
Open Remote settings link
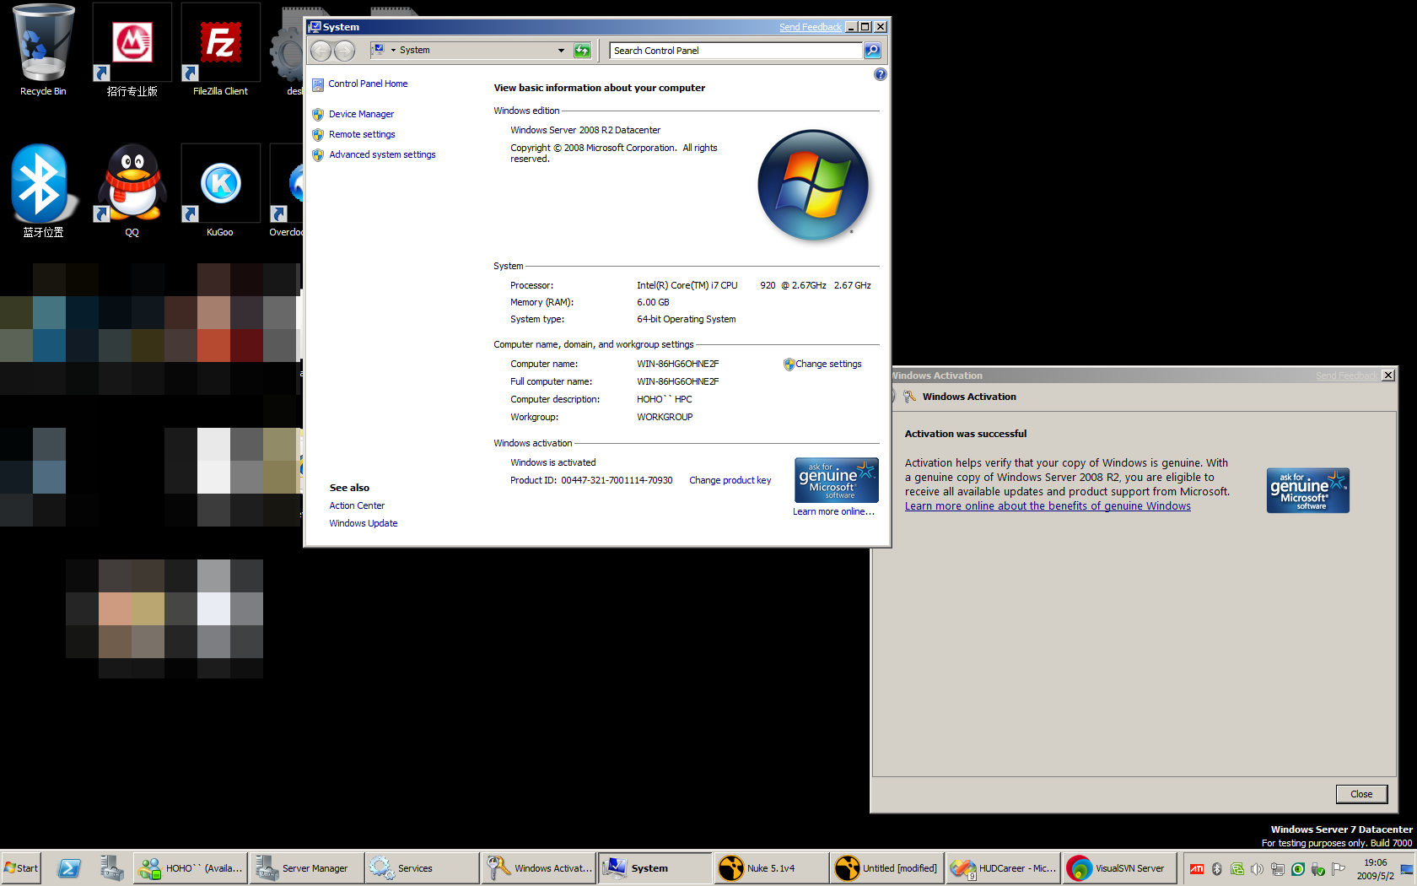[x=362, y=134]
